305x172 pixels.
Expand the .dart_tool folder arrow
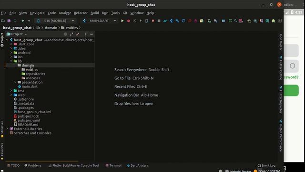click(11, 44)
